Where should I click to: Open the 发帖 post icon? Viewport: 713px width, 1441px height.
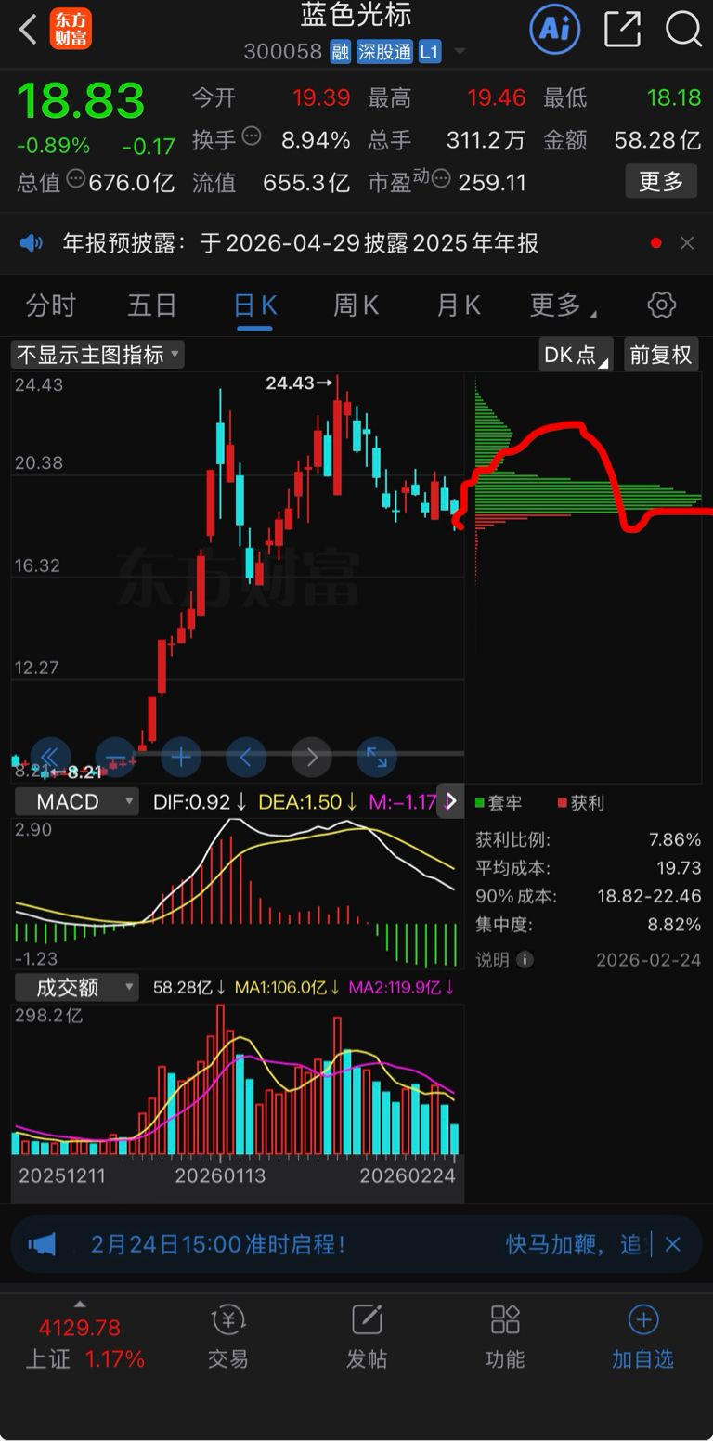click(367, 1338)
